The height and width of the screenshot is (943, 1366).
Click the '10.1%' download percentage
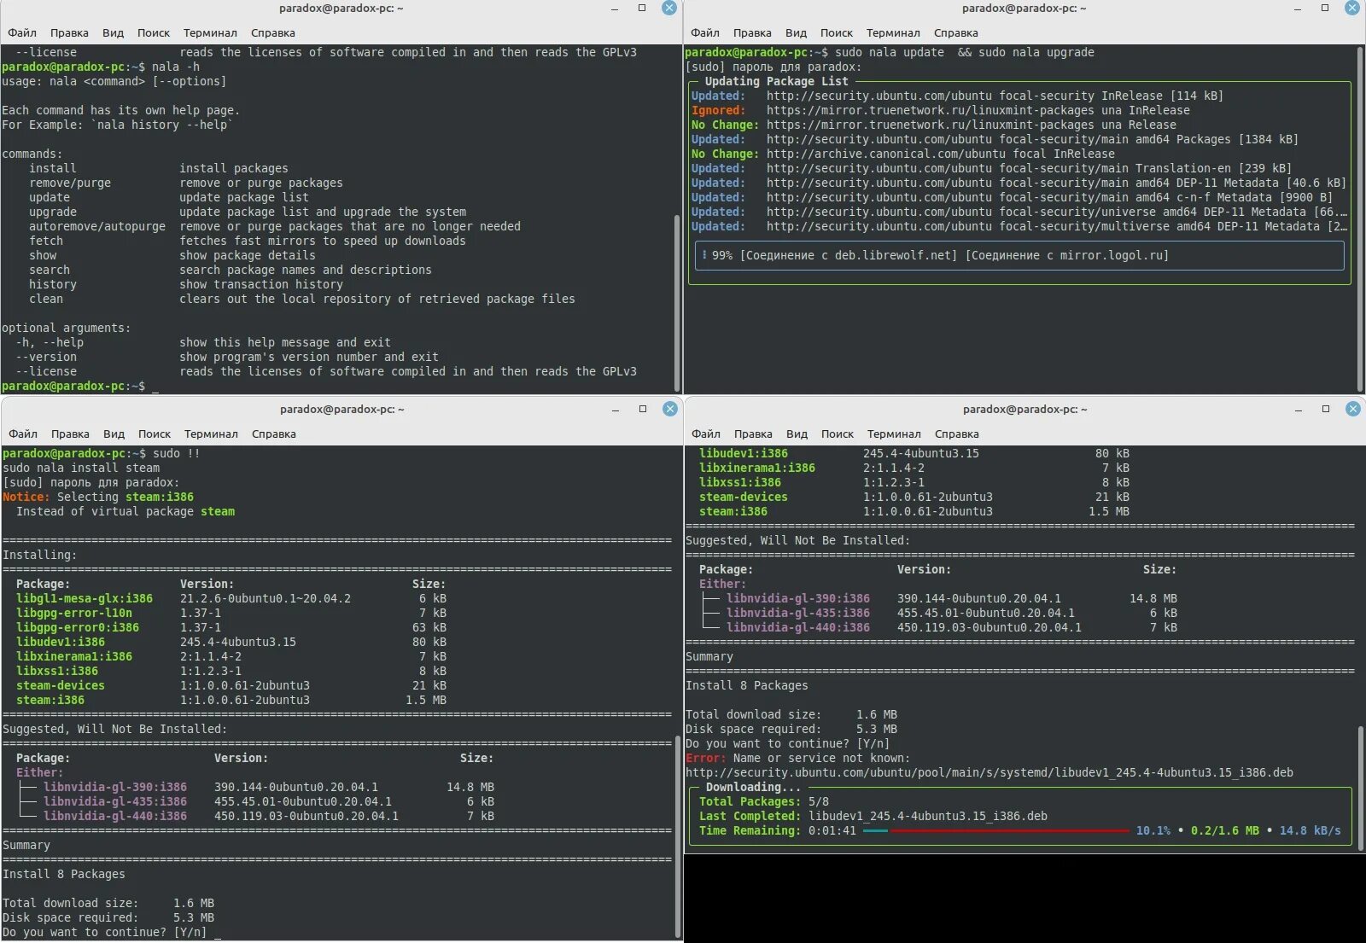(1153, 830)
